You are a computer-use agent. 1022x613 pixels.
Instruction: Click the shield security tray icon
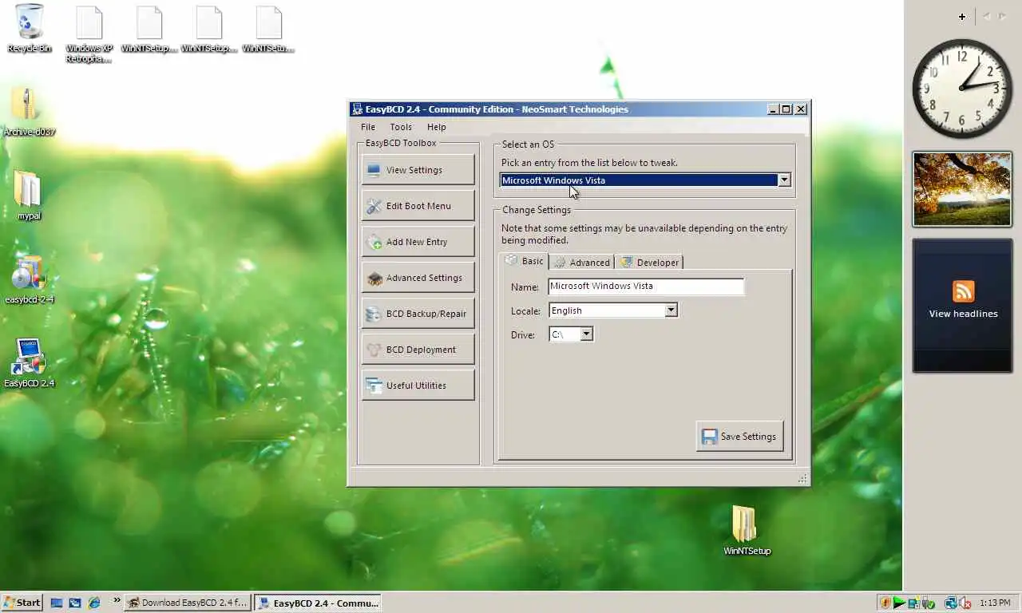coord(885,603)
